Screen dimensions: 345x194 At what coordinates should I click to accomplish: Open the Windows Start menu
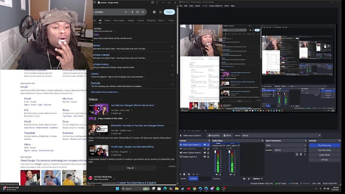tap(118, 189)
